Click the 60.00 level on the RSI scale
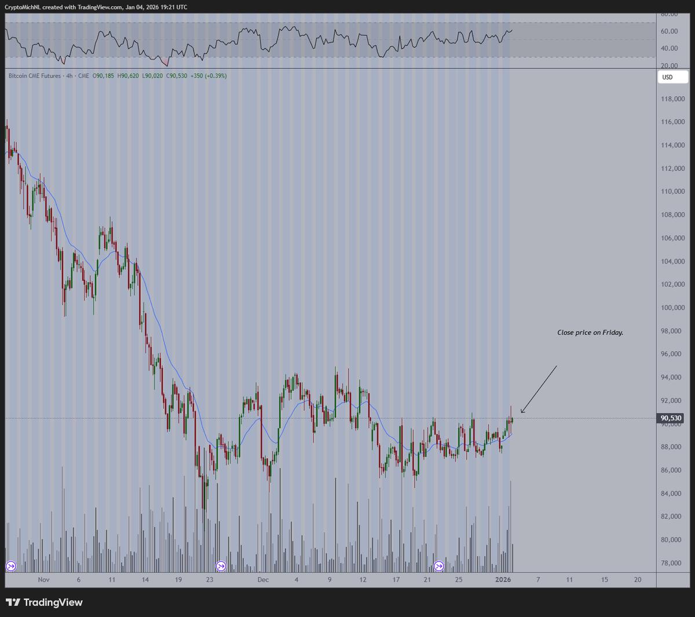 [x=669, y=31]
